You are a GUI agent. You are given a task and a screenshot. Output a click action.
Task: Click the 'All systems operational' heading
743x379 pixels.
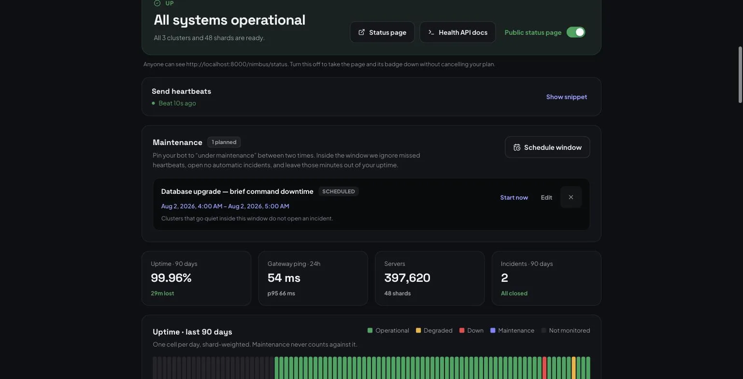pos(229,20)
